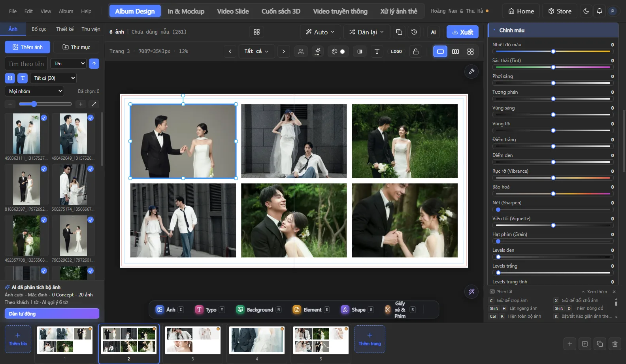
Task: Click the wrench icon above the canvas
Action: pos(471,72)
